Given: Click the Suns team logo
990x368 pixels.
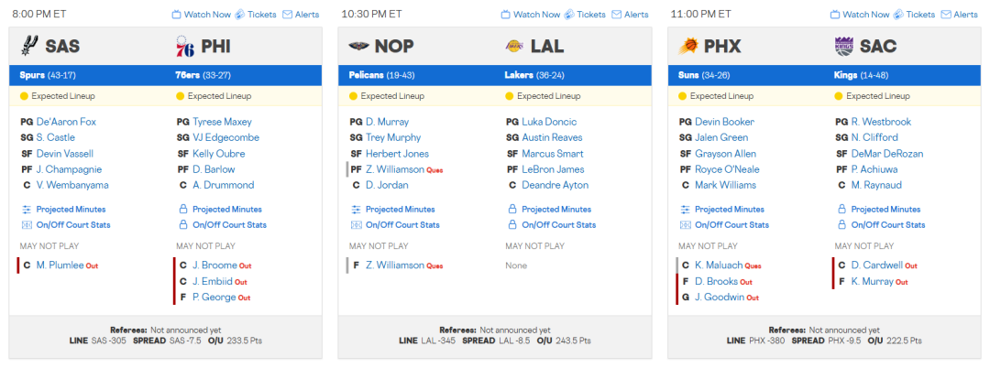Looking at the screenshot, I should coord(688,46).
